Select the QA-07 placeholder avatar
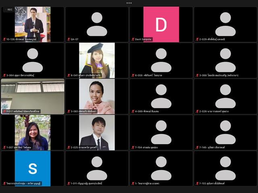 [97, 24]
